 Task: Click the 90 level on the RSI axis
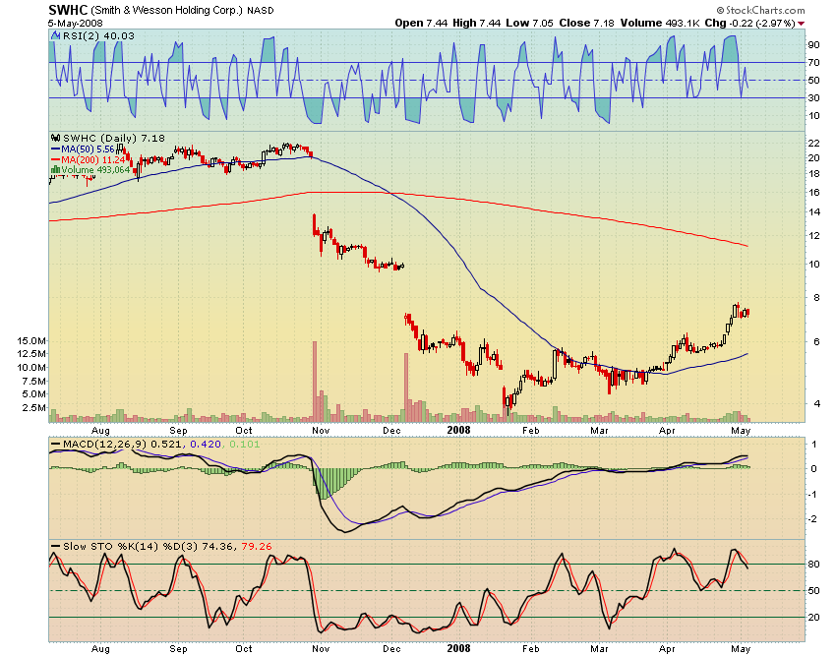pyautogui.click(x=813, y=45)
